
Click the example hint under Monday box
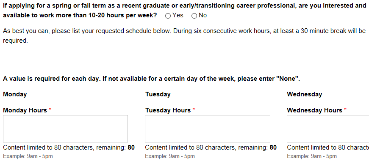click(x=28, y=156)
